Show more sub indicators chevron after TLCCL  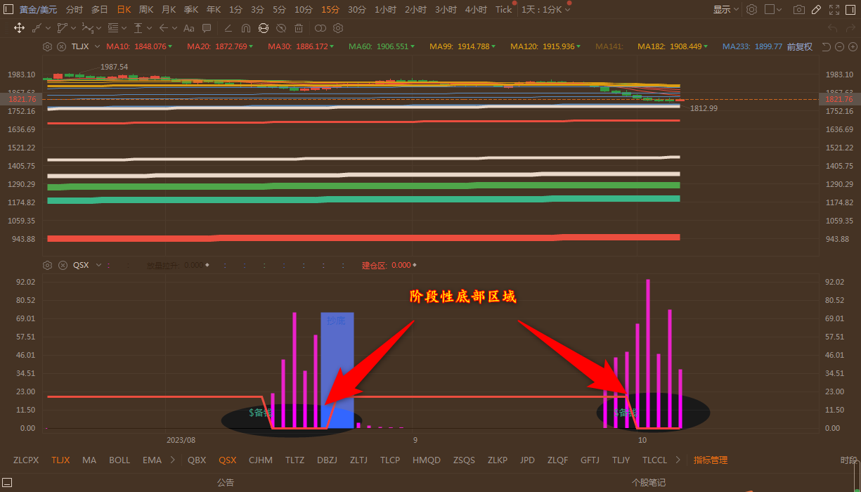678,460
